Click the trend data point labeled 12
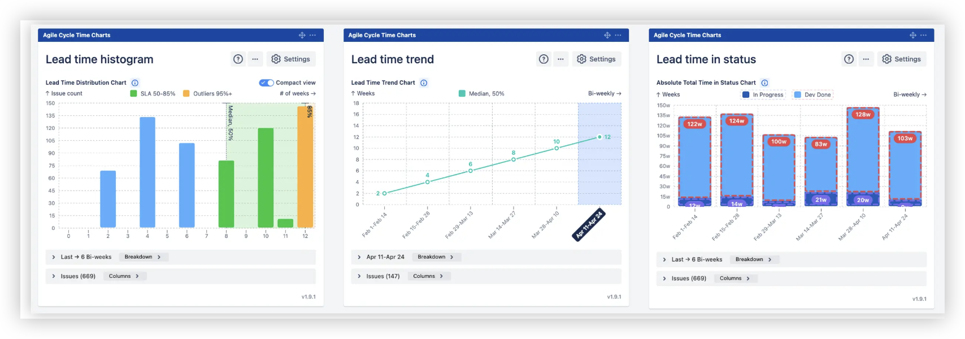The image size is (965, 339). tap(599, 137)
